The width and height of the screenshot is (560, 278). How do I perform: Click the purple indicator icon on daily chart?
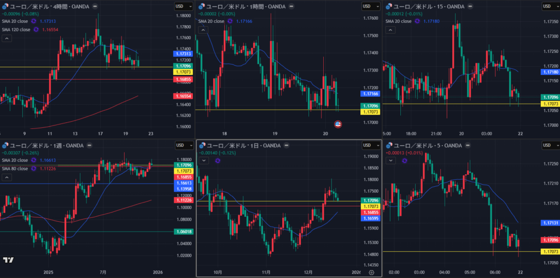pyautogui.click(x=218, y=161)
